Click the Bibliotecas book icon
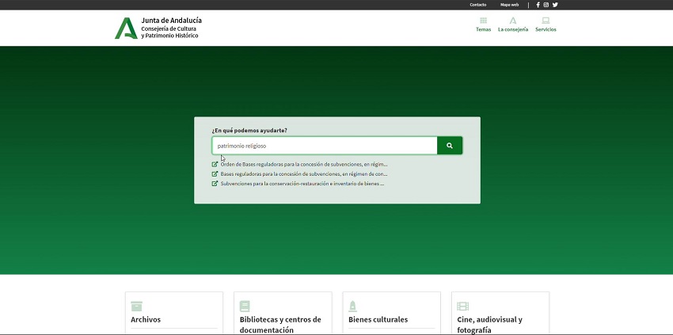 point(245,306)
